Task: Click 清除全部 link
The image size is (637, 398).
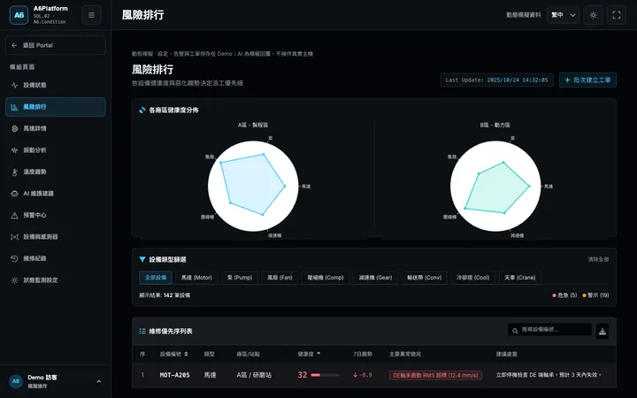Action: pyautogui.click(x=598, y=259)
